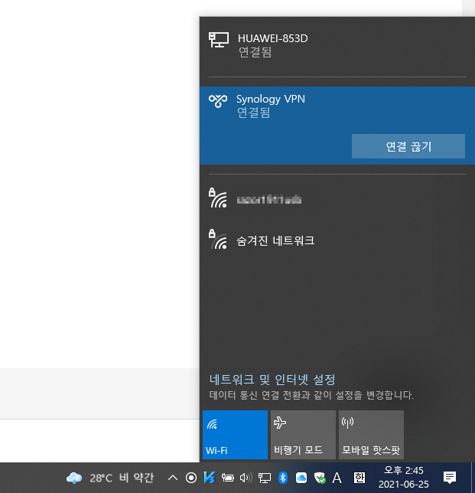The height and width of the screenshot is (493, 475).
Task: Click the 비 약간 weather condition text
Action: [x=136, y=478]
